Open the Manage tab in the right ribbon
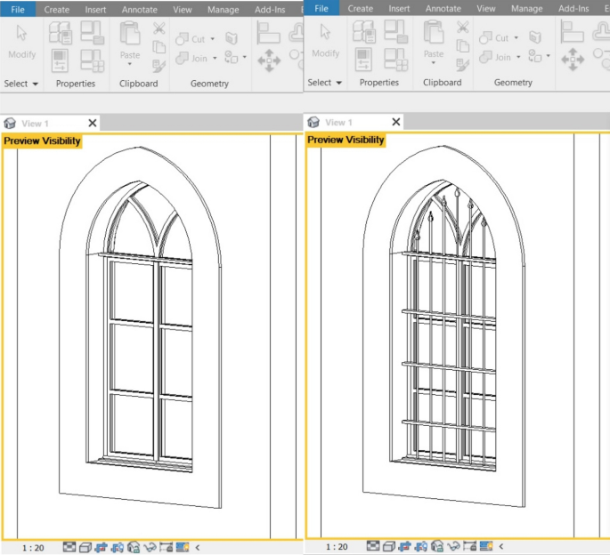This screenshot has width=610, height=555. pyautogui.click(x=526, y=9)
